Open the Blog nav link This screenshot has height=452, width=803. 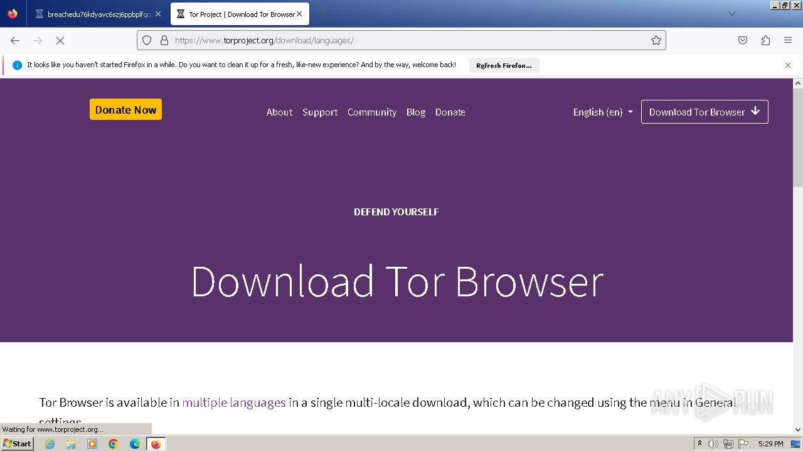416,112
